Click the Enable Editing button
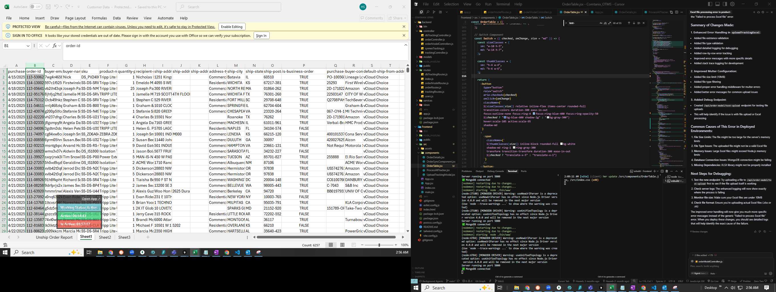This screenshot has width=776, height=292. [x=232, y=27]
